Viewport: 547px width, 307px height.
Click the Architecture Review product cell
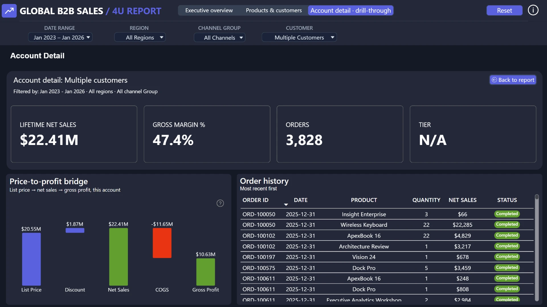coord(364,246)
